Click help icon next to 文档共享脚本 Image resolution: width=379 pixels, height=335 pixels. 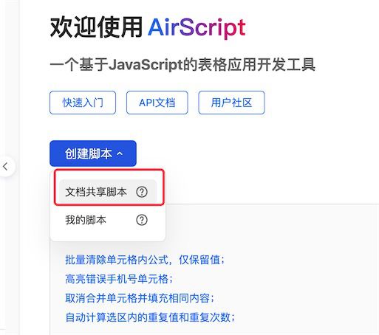click(142, 192)
